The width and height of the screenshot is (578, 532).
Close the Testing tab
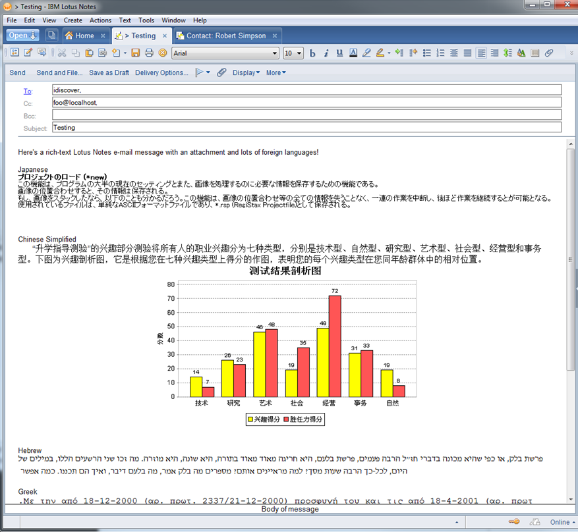pyautogui.click(x=165, y=36)
